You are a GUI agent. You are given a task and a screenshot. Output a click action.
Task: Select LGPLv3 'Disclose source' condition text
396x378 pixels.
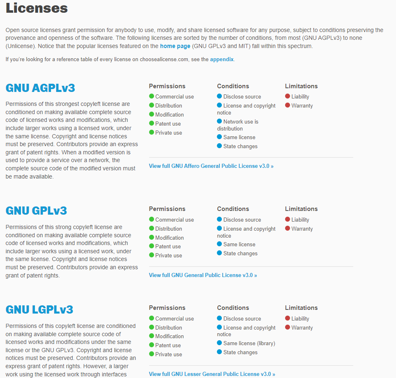pos(242,319)
